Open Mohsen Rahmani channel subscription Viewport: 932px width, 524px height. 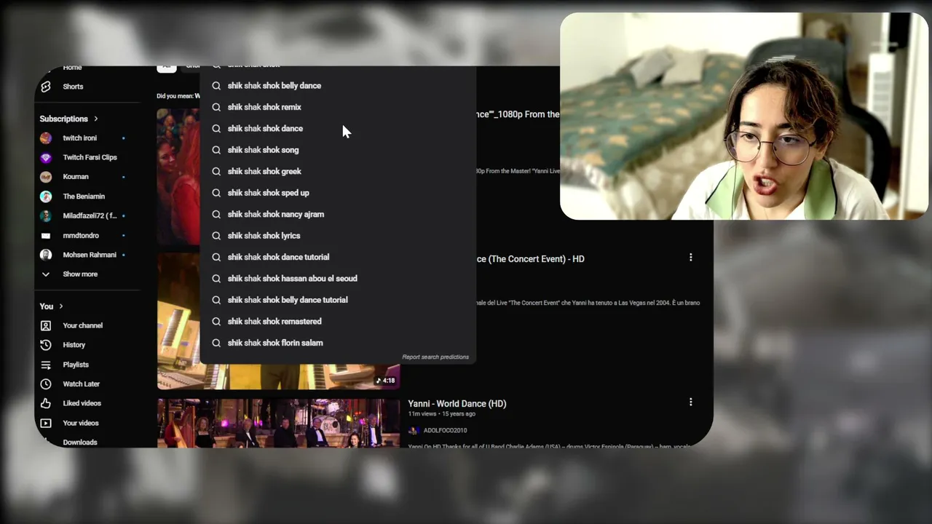[x=90, y=255]
